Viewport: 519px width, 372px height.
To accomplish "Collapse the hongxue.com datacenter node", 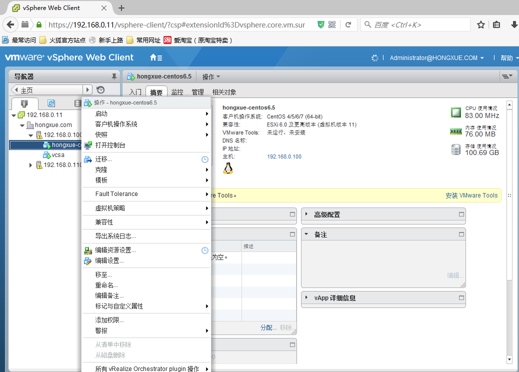I will point(22,125).
